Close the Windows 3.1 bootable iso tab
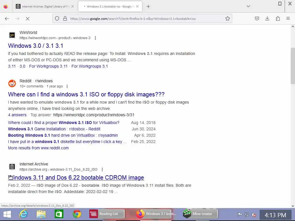Screen dimensions: 295x221 (x=137, y=6)
